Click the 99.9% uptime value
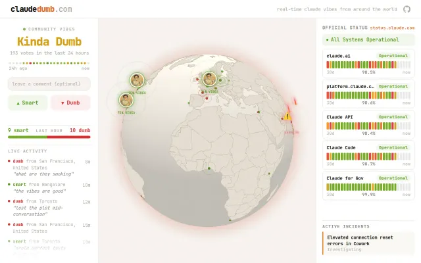The width and height of the screenshot is (421, 263). (368, 195)
